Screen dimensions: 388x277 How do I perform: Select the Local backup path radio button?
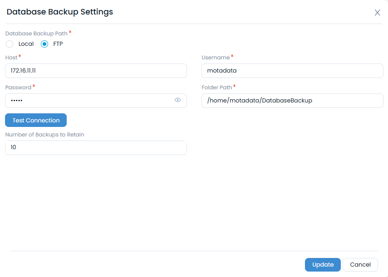point(10,44)
